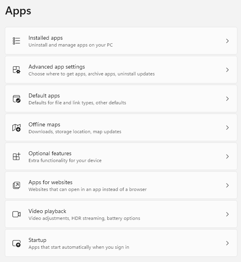Click the Advanced app settings gear icon
Screen dimensions: 241x262
point(16,70)
